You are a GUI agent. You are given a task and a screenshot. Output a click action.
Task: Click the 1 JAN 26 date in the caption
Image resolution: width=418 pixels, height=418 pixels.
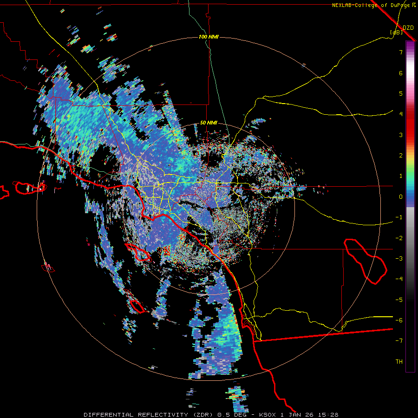[298, 415]
